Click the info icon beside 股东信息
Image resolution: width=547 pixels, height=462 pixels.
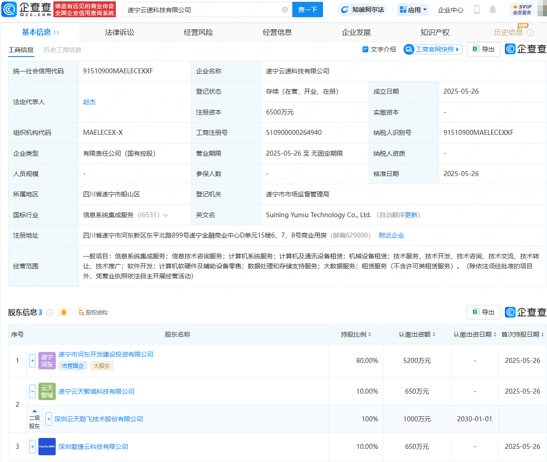[x=50, y=312]
